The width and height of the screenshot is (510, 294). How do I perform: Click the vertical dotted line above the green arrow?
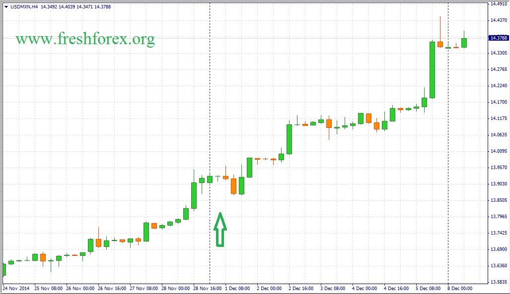pyautogui.click(x=210, y=99)
